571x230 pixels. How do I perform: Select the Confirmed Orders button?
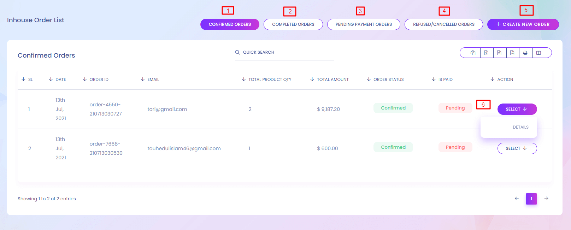(230, 24)
